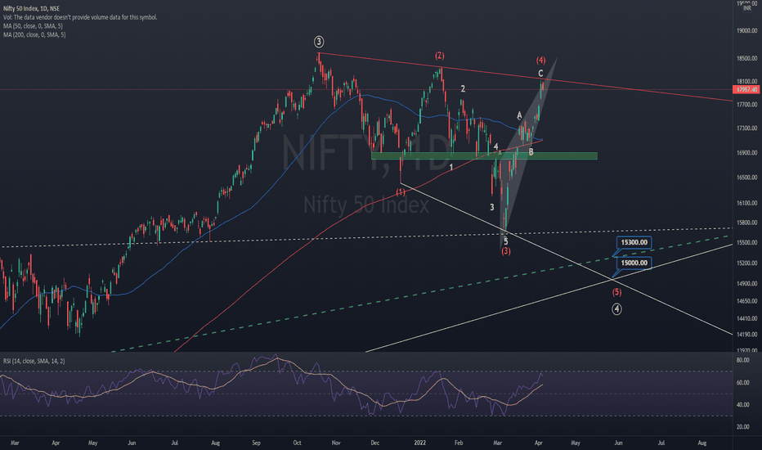Click Dec on the time axis
762x450 pixels.
(374, 443)
